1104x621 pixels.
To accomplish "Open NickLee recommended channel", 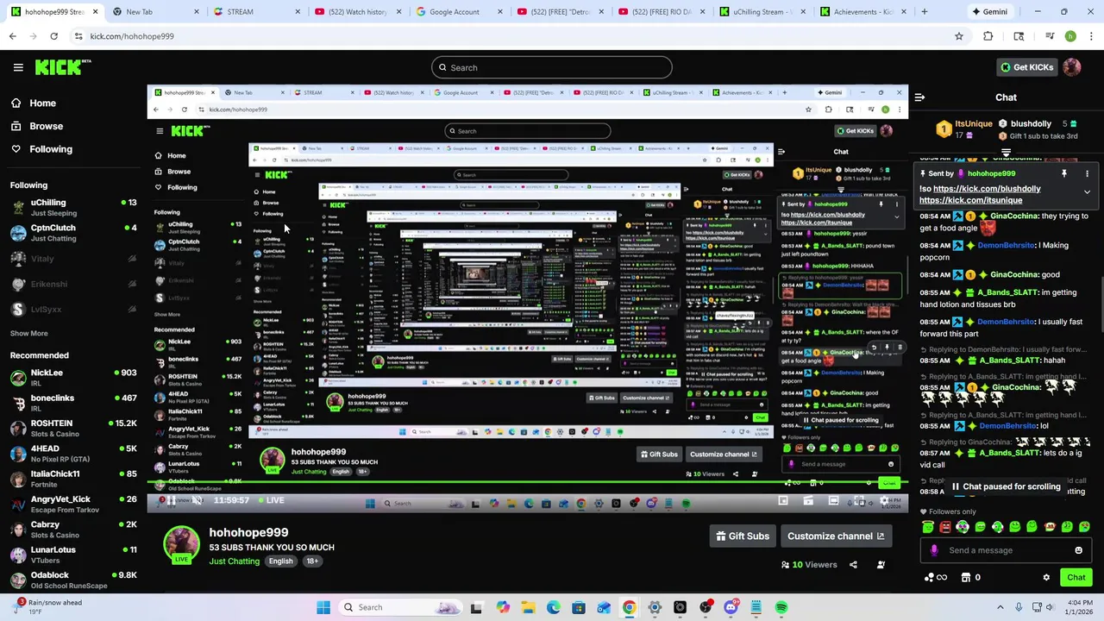I will pyautogui.click(x=73, y=378).
